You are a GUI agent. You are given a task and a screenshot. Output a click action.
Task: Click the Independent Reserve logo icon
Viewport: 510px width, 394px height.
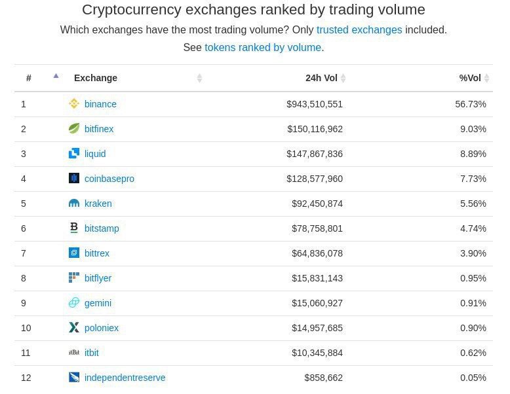point(74,377)
